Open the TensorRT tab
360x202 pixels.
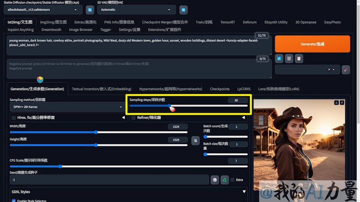[x=228, y=22]
